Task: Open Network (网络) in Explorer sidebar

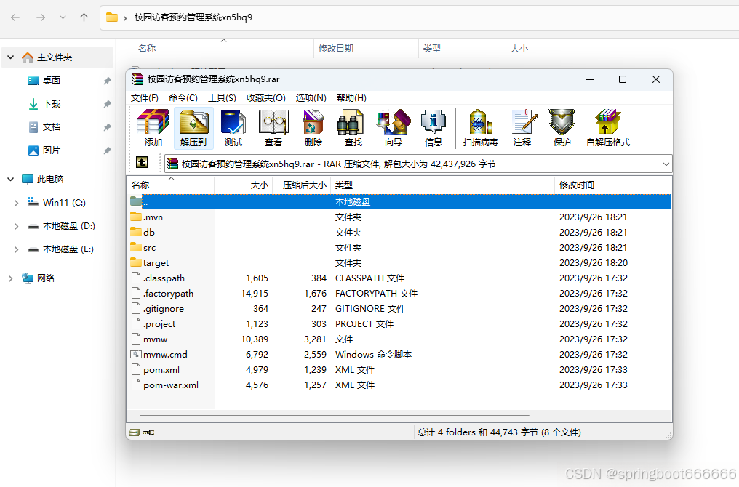Action: (46, 278)
